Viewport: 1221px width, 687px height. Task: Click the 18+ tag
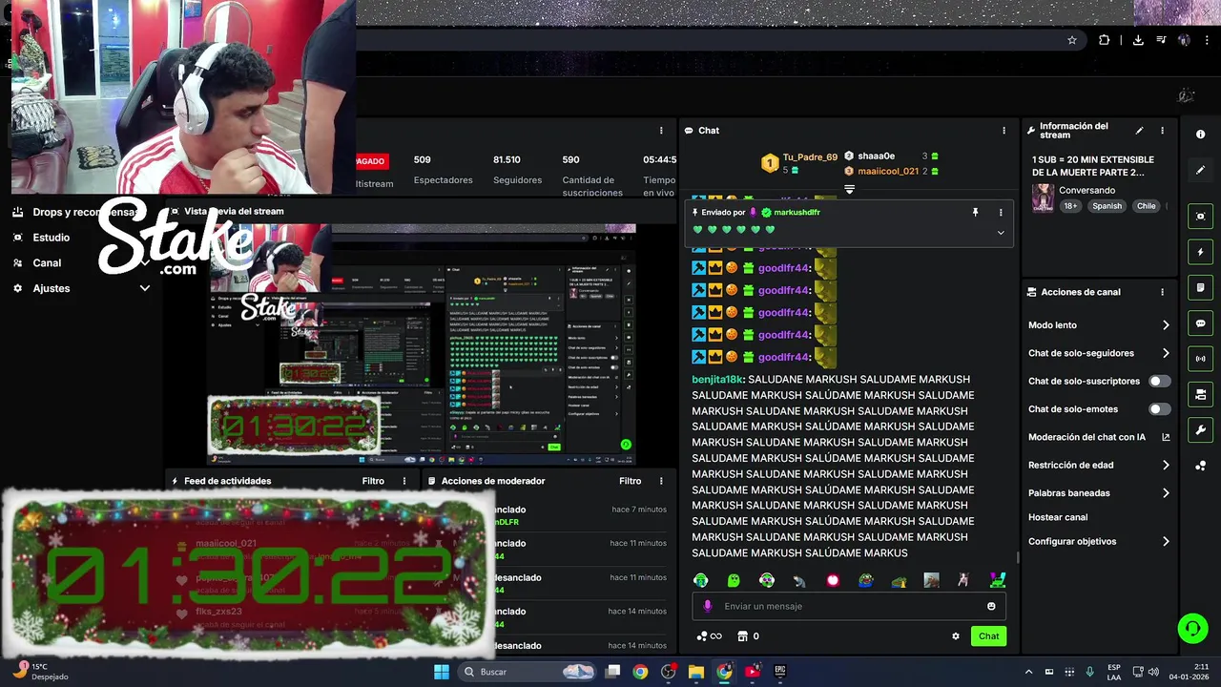[x=1070, y=206]
